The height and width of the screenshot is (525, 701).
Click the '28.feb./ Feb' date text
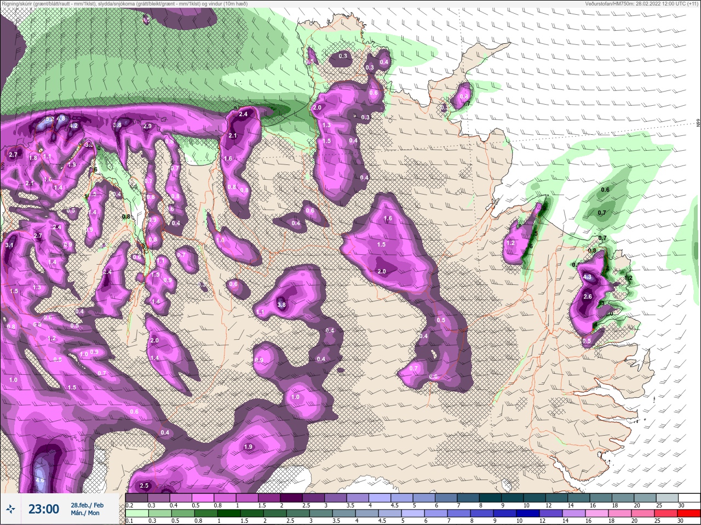(87, 505)
